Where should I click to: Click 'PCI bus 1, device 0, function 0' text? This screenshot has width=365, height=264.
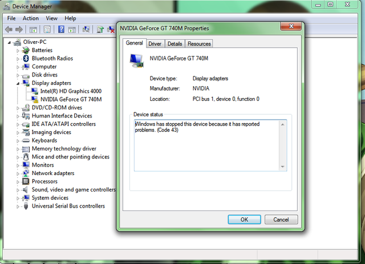coord(226,99)
